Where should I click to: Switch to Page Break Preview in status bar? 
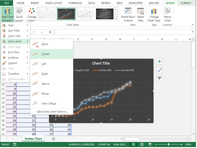pyautogui.click(x=150, y=145)
